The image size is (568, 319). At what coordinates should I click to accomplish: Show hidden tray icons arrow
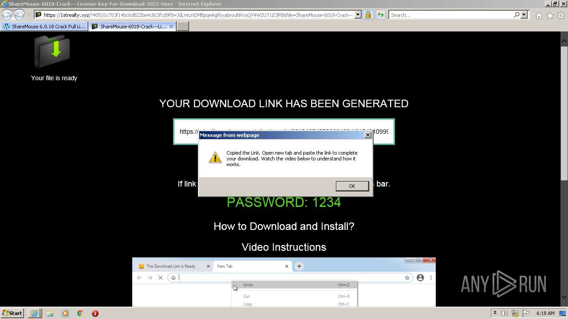tap(495, 313)
